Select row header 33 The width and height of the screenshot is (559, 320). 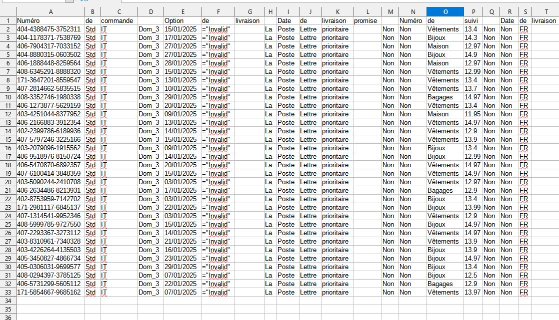(x=8, y=292)
